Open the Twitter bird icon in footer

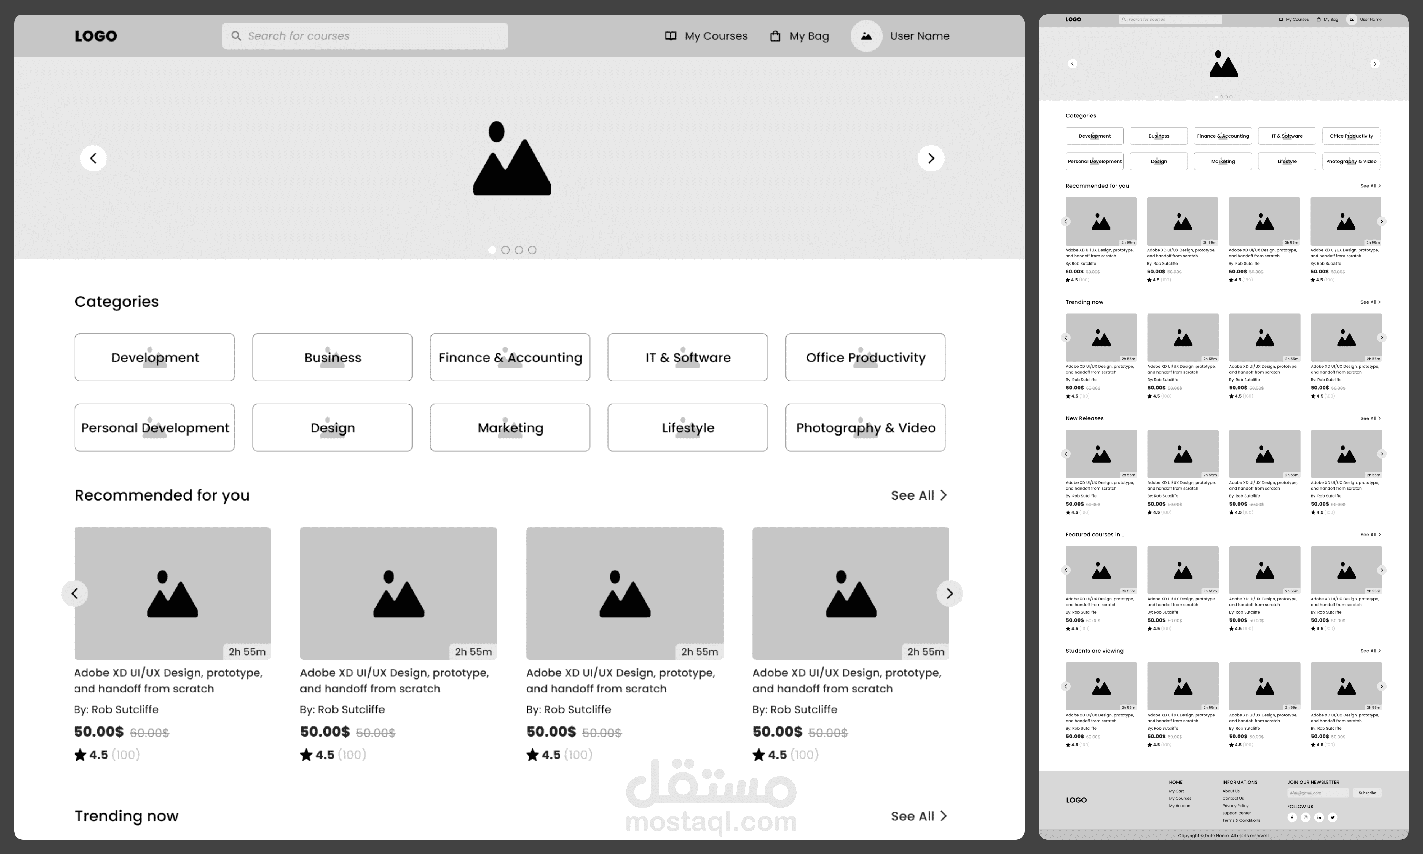pyautogui.click(x=1333, y=817)
